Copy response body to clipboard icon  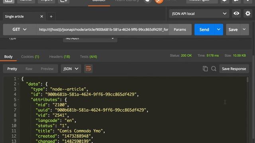[205, 69]
